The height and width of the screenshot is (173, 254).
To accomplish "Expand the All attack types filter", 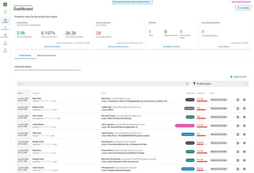I will tap(220, 83).
